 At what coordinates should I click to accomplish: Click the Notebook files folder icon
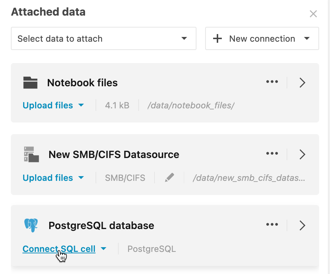tap(30, 83)
